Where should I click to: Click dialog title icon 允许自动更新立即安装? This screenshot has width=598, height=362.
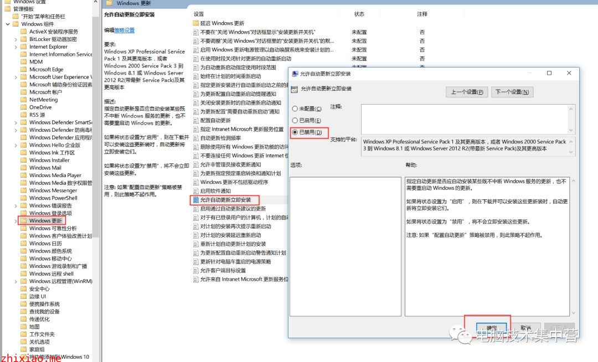295,74
